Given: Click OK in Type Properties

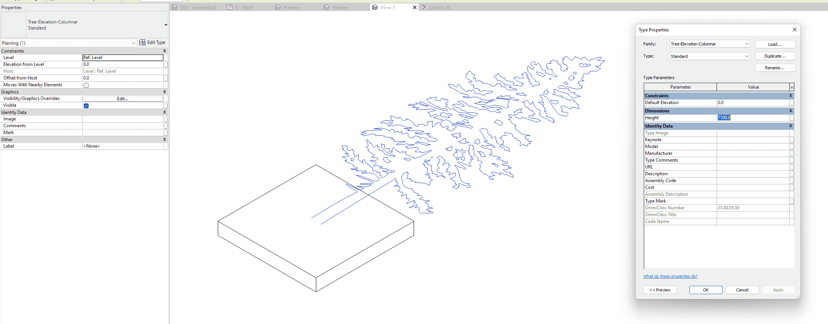Looking at the screenshot, I should (x=706, y=290).
